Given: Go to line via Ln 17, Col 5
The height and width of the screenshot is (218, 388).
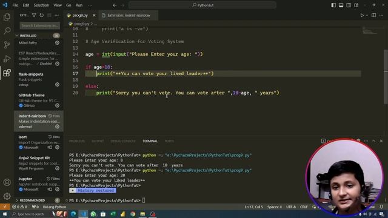Looking at the screenshot, I should [x=253, y=207].
